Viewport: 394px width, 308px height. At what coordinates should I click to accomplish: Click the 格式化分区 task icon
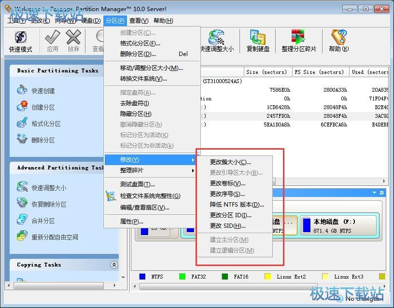tap(22, 123)
